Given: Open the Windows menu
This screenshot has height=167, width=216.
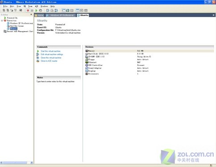Looking at the screenshot, I should click(44, 6).
